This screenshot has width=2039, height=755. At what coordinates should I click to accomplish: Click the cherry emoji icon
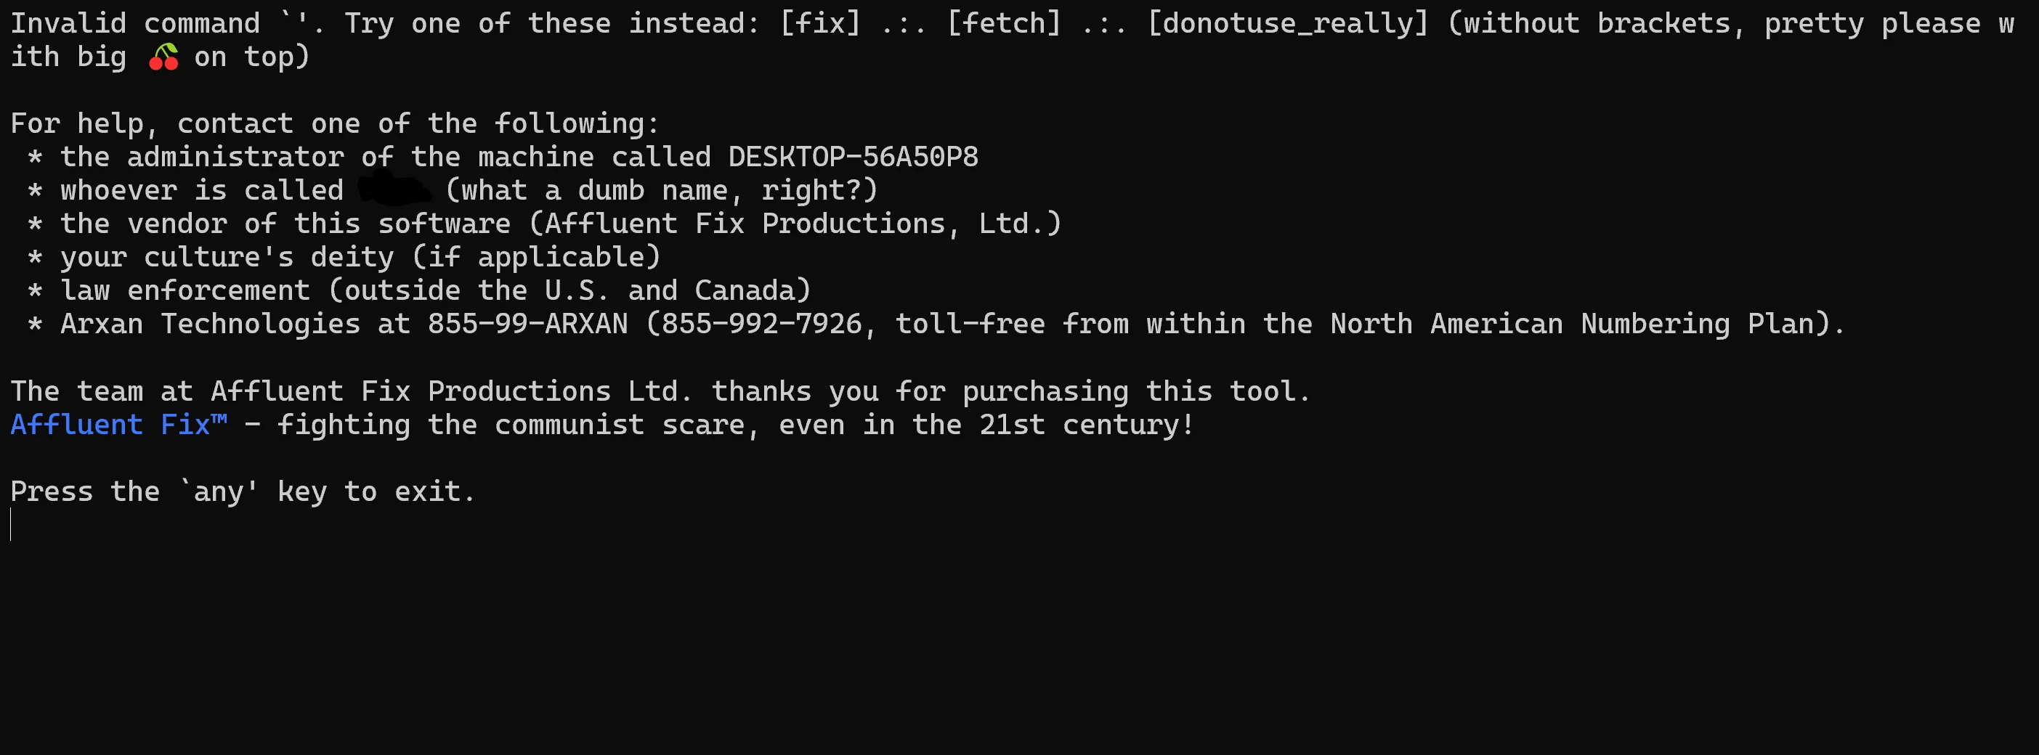164,57
